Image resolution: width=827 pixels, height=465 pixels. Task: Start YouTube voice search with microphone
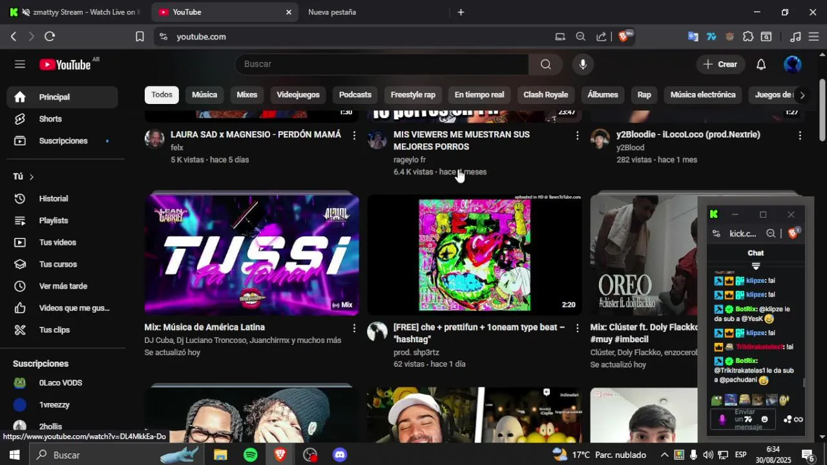[583, 64]
